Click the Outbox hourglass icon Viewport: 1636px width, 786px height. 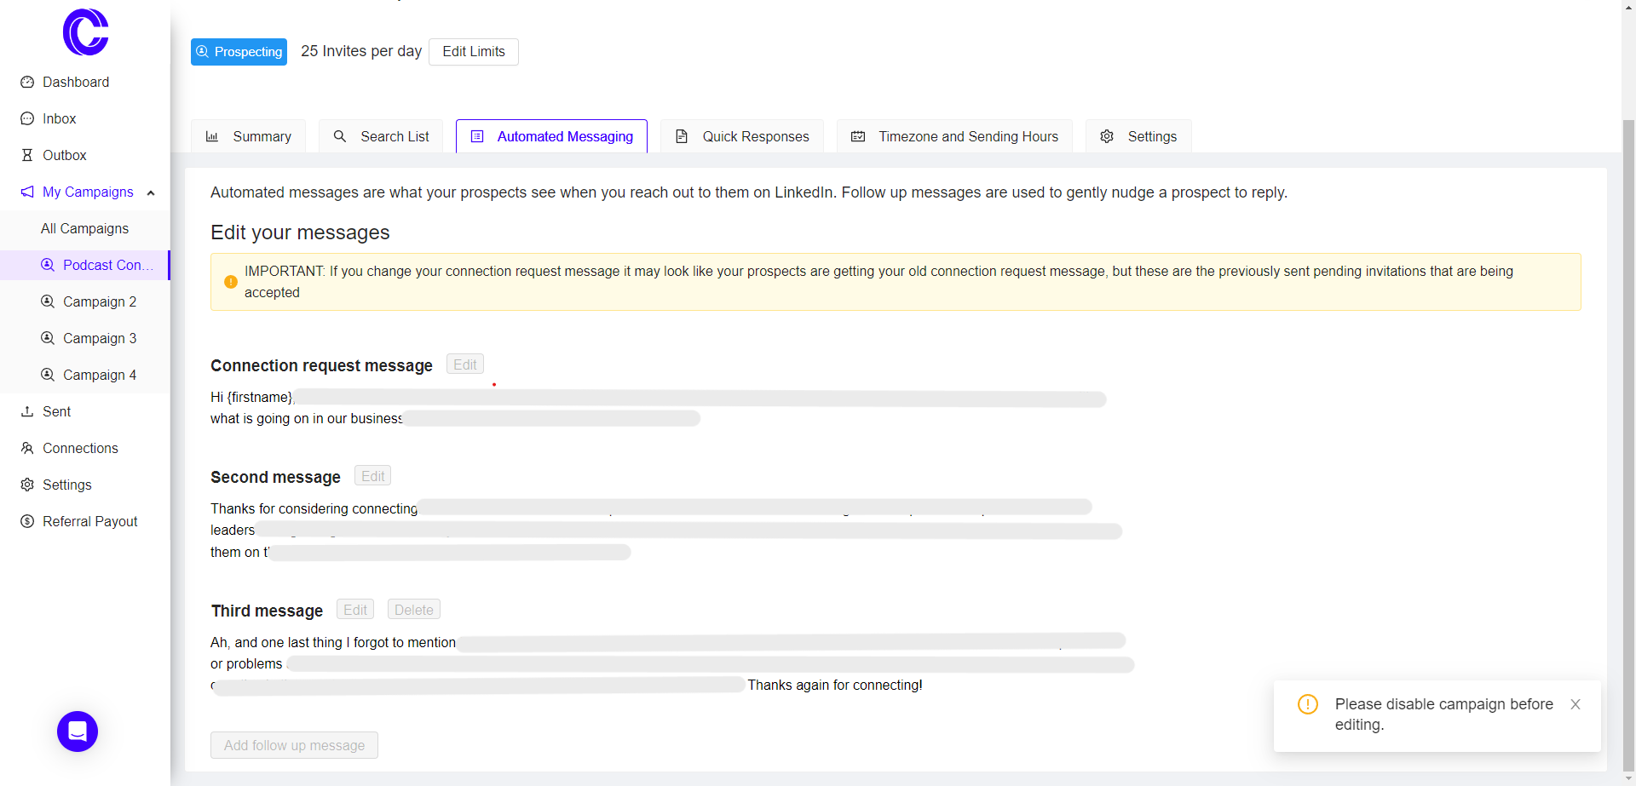click(x=27, y=156)
